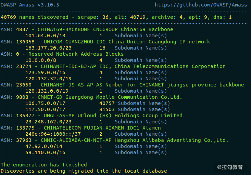
Task: Click the 59.110.0.0/16 network range
Action: pos(46,152)
